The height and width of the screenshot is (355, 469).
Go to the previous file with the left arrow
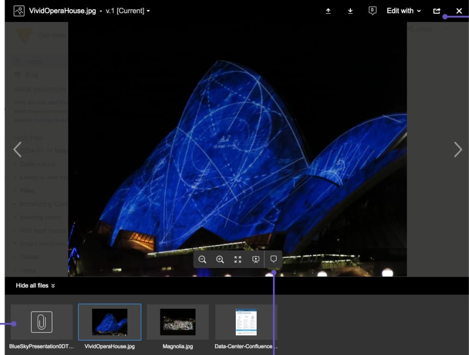[17, 149]
